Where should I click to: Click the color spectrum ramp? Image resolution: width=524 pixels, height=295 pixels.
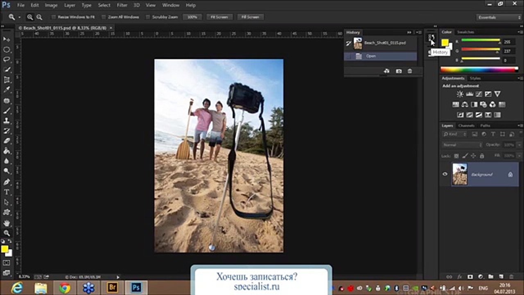(479, 70)
